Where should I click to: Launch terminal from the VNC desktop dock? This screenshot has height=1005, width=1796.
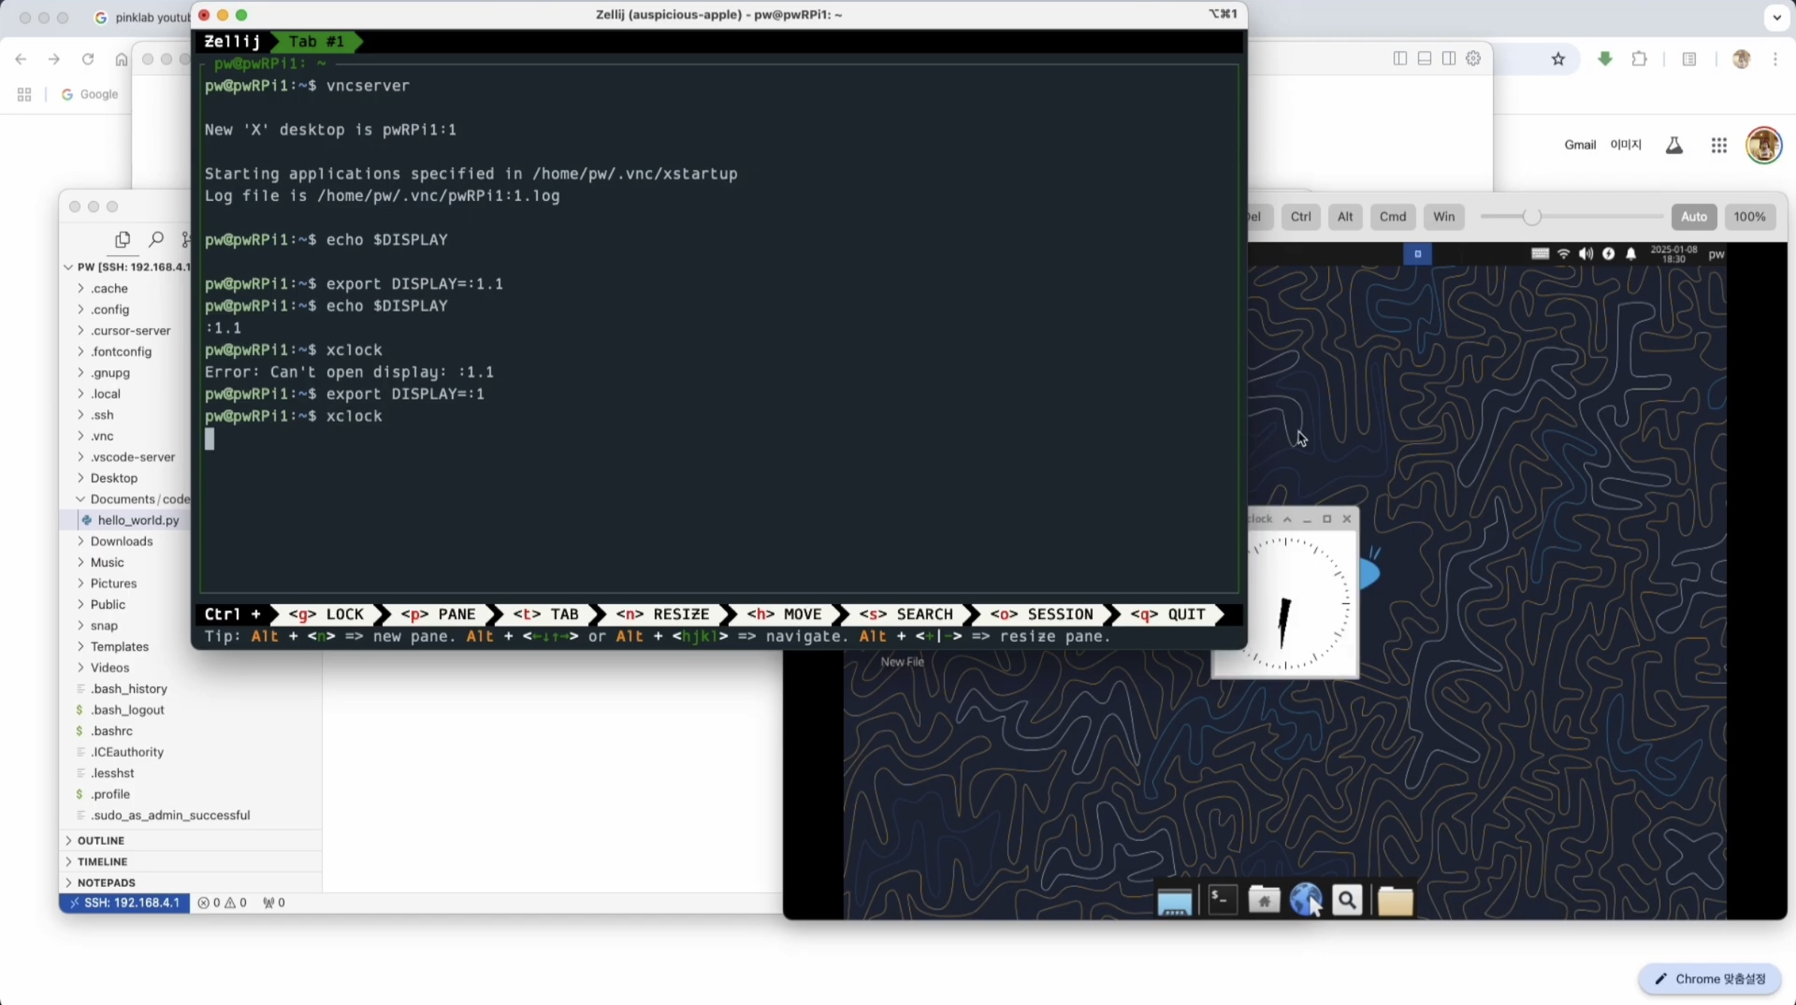(x=1222, y=900)
